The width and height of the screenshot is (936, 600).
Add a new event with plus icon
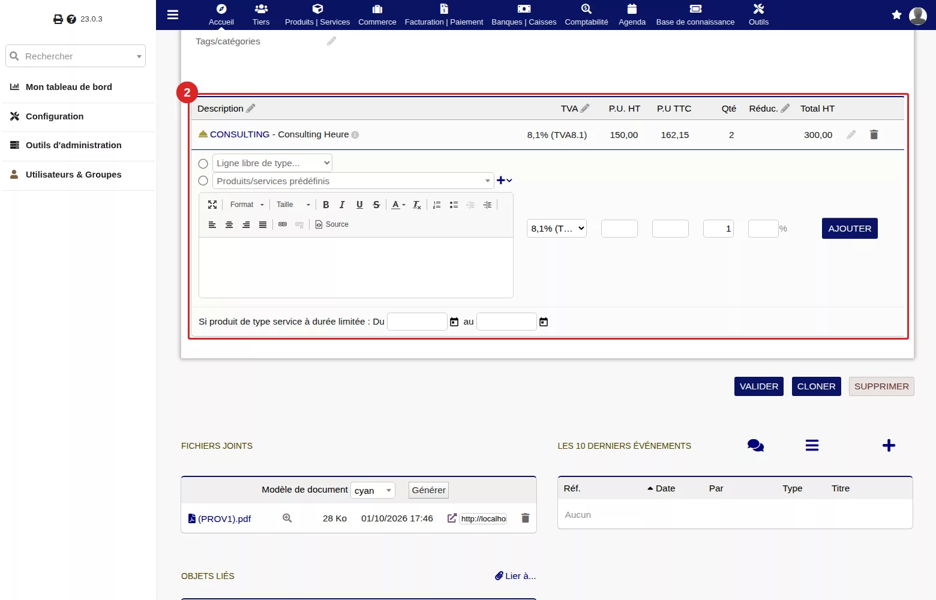889,445
